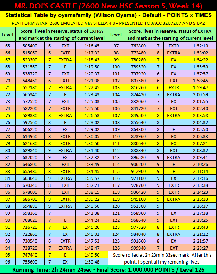
Task: Select the score 762800 at level 97
Action: click(x=138, y=46)
